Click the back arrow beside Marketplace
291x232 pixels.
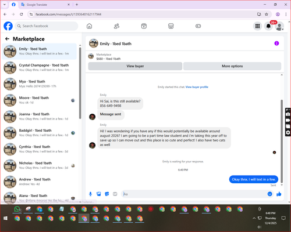(7, 39)
